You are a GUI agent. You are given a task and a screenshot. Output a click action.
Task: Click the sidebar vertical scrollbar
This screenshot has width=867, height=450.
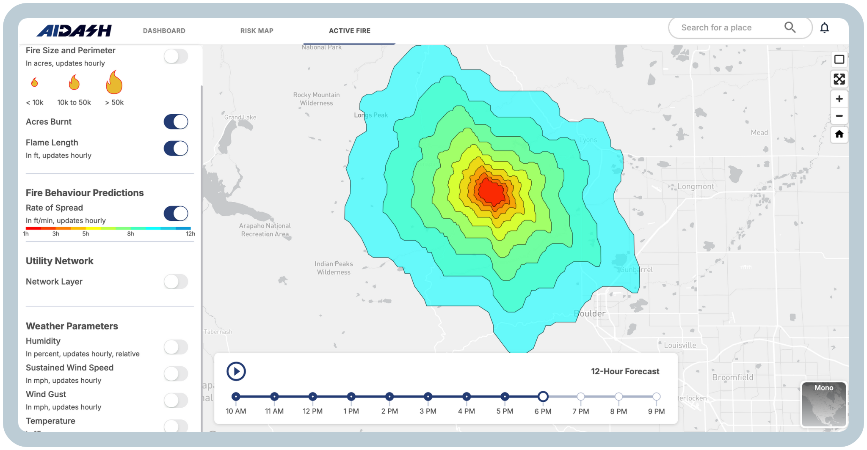click(x=202, y=258)
